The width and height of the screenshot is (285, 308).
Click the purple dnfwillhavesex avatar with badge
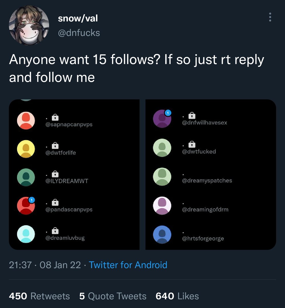point(162,119)
